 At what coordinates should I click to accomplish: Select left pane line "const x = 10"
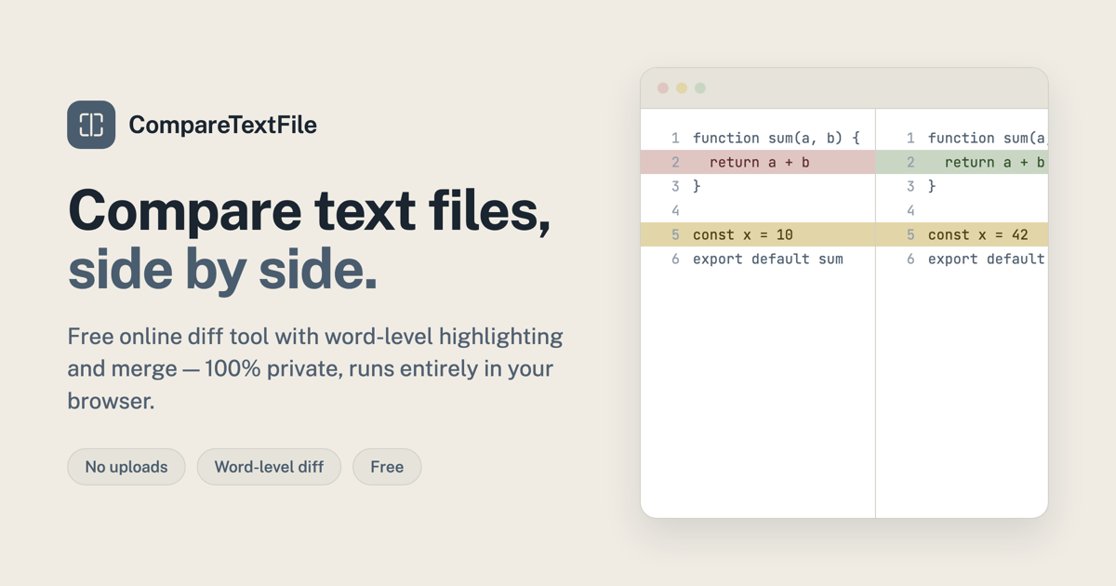point(758,234)
